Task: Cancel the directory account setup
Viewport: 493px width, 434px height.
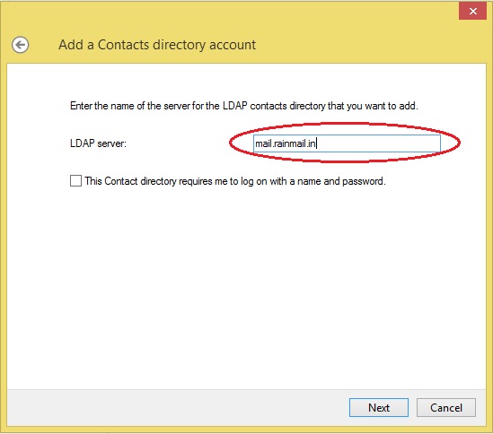Action: (445, 408)
